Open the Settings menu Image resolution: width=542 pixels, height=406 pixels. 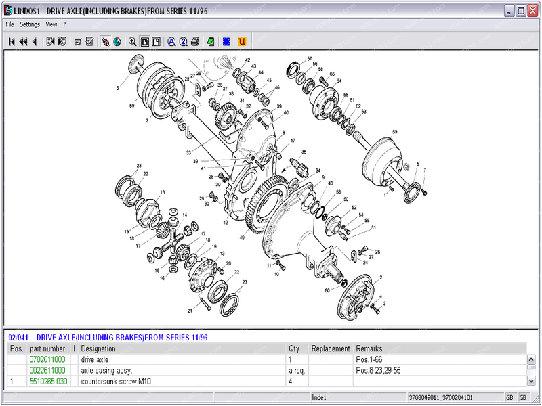pyautogui.click(x=30, y=24)
